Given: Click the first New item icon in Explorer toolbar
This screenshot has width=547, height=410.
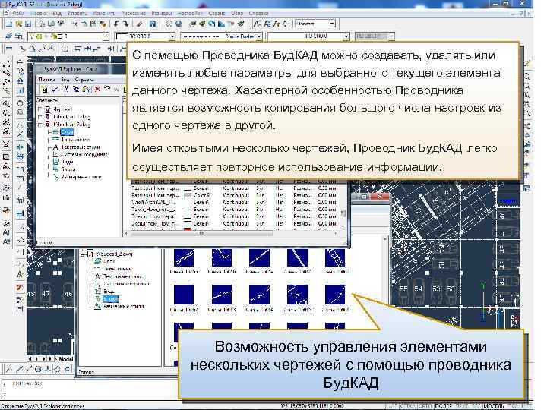Looking at the screenshot, I should [44, 90].
